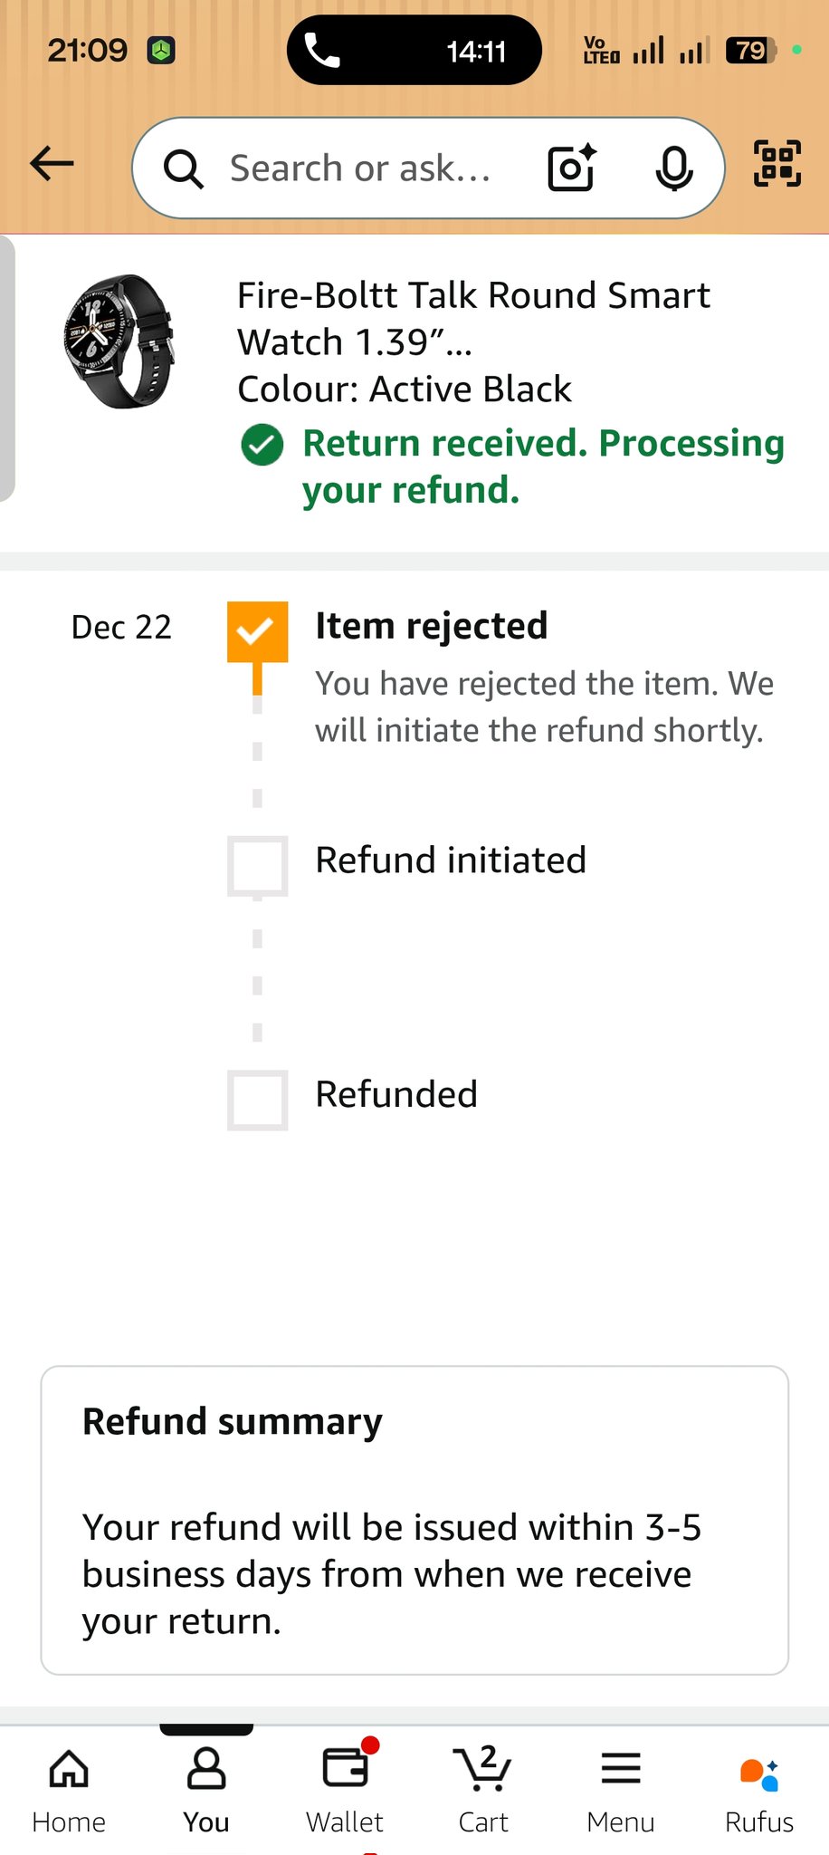Click the Search or ask input field

coord(362,168)
